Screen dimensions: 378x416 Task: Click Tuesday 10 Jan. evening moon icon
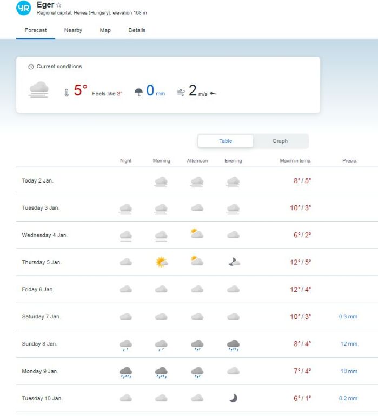click(x=233, y=398)
